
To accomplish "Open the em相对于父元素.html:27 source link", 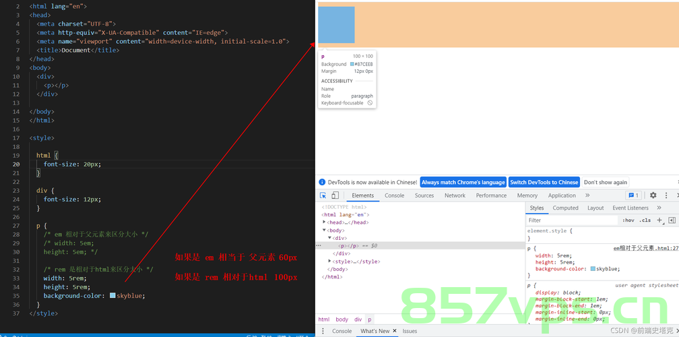I will 646,248.
